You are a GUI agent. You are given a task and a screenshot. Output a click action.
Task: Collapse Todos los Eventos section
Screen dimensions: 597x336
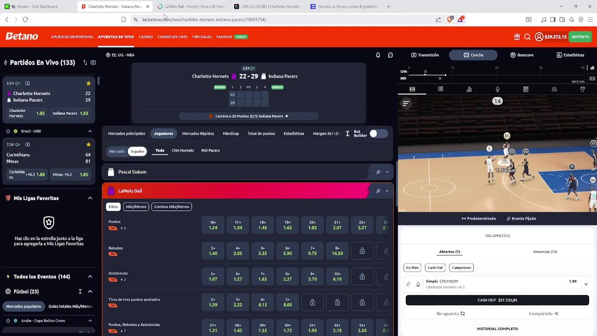[x=90, y=277]
